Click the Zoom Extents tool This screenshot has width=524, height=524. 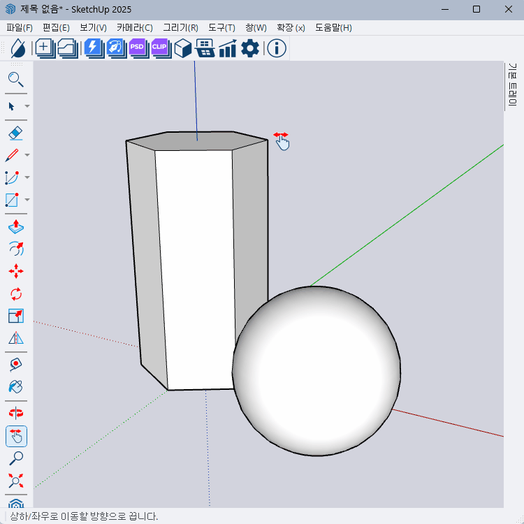15,481
